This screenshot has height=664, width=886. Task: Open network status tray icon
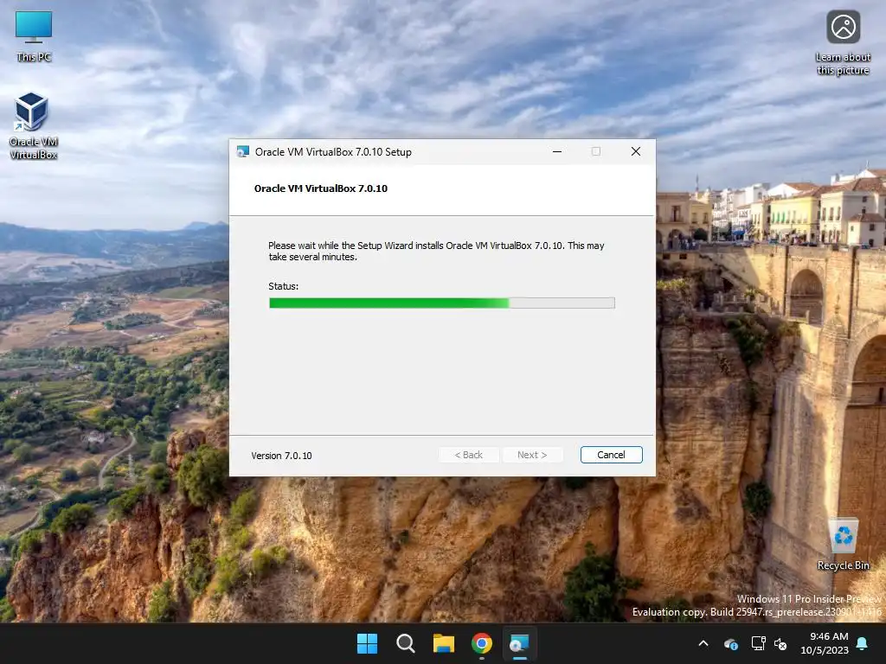pyautogui.click(x=758, y=643)
